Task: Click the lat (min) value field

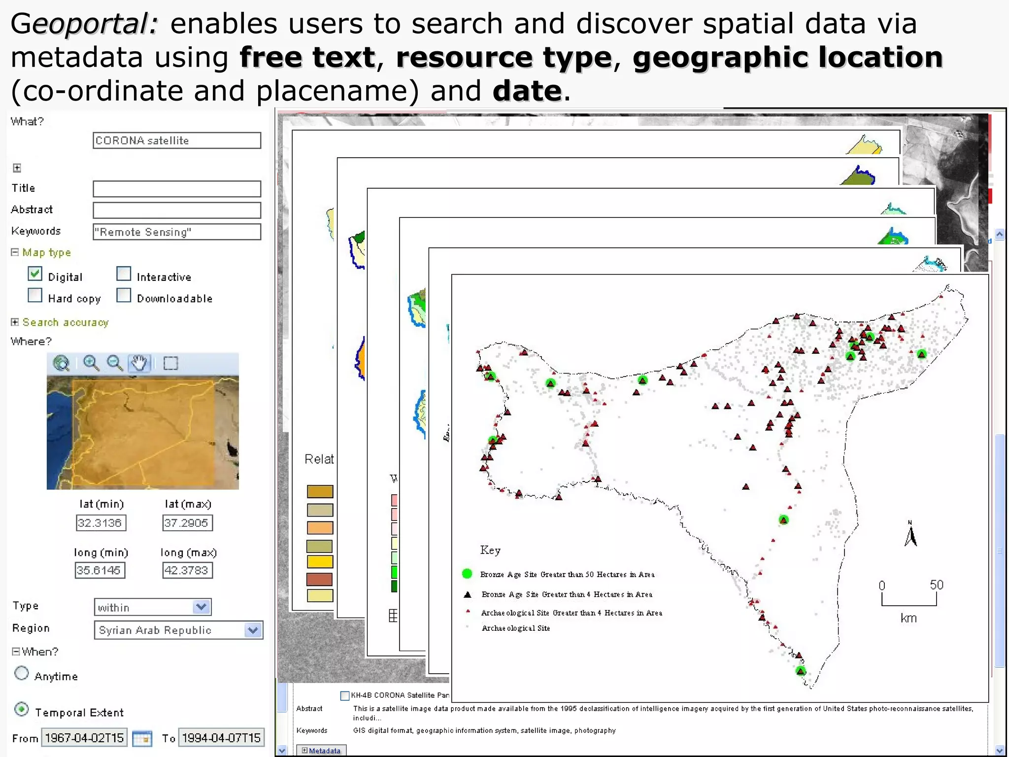Action: click(101, 523)
